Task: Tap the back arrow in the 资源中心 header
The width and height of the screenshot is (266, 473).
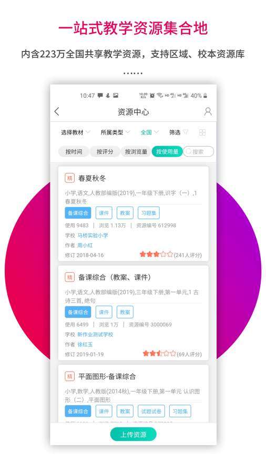Action: pyautogui.click(x=57, y=111)
